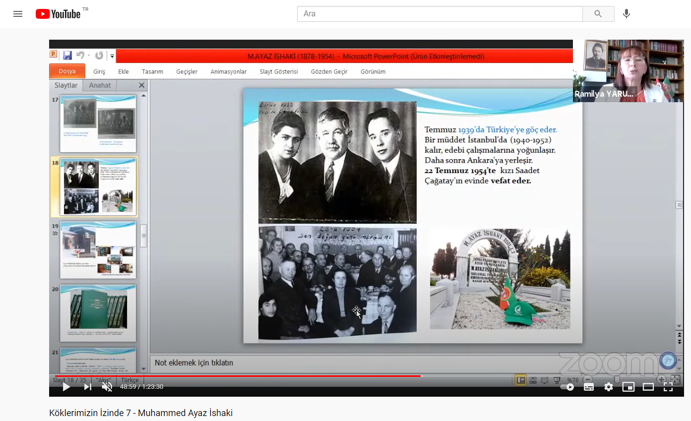Select slide 17 thumbnail
Viewport: 691px width, 421px height.
pyautogui.click(x=98, y=123)
